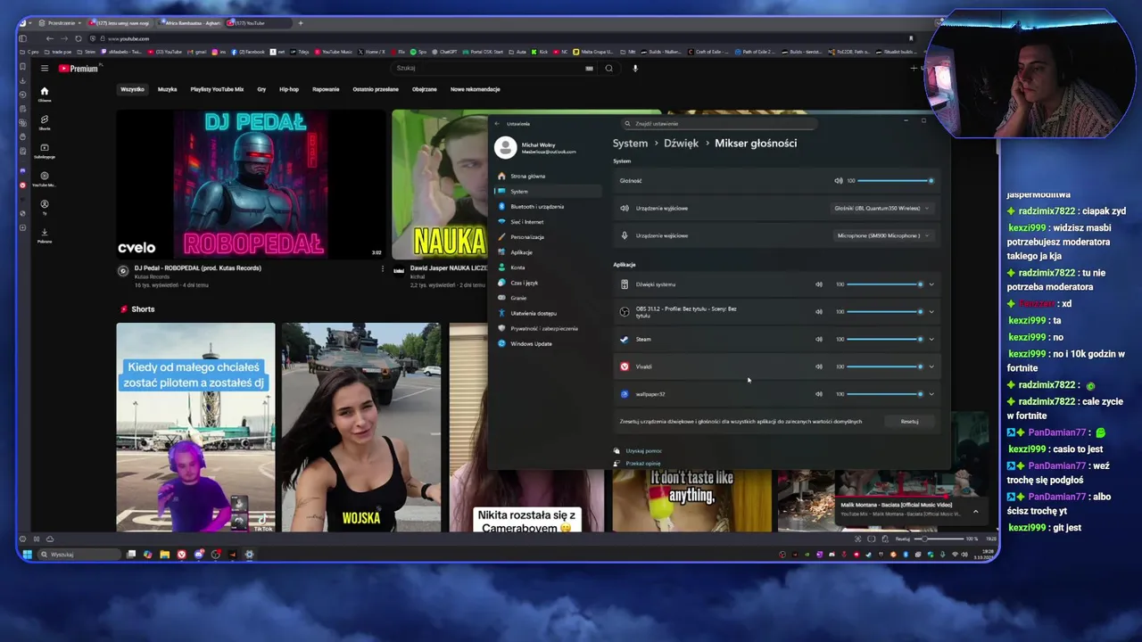Open Uzyskaj pomoc link
The image size is (1142, 642).
(x=643, y=451)
